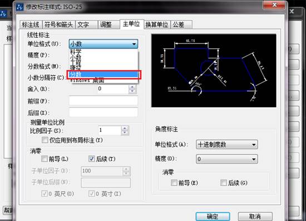Click the 前缀(F) text field

pos(103,101)
